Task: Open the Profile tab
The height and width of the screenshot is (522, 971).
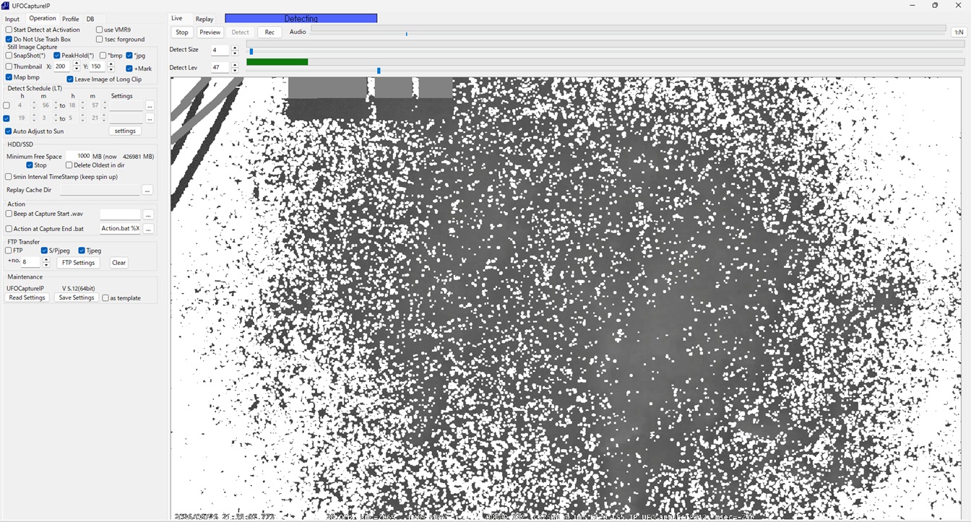Action: [x=71, y=19]
